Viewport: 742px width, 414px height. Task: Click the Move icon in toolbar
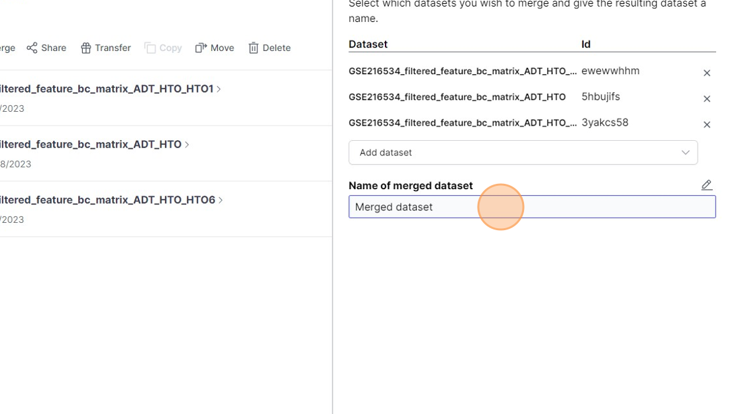(201, 48)
